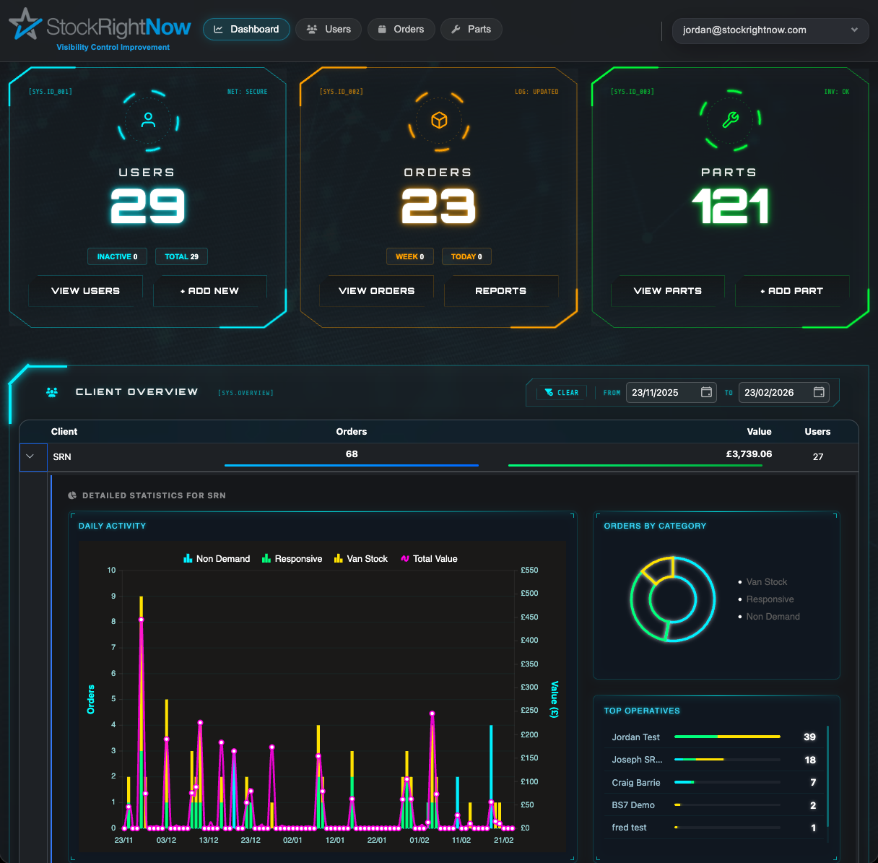878x863 pixels.
Task: Open the From date calendar icon
Action: [705, 392]
